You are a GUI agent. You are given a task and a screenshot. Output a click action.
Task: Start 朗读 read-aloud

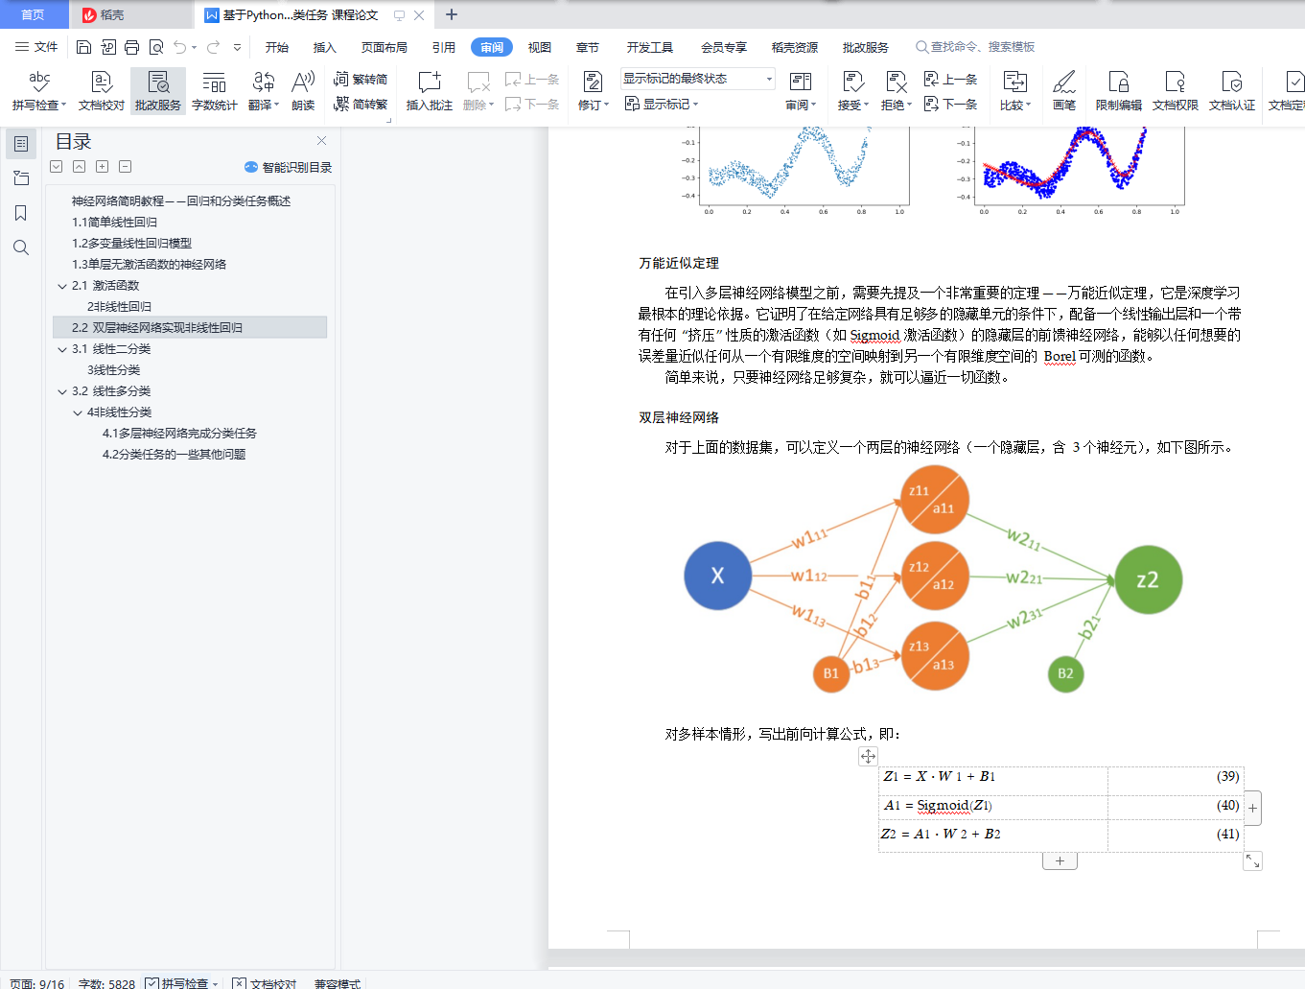303,92
